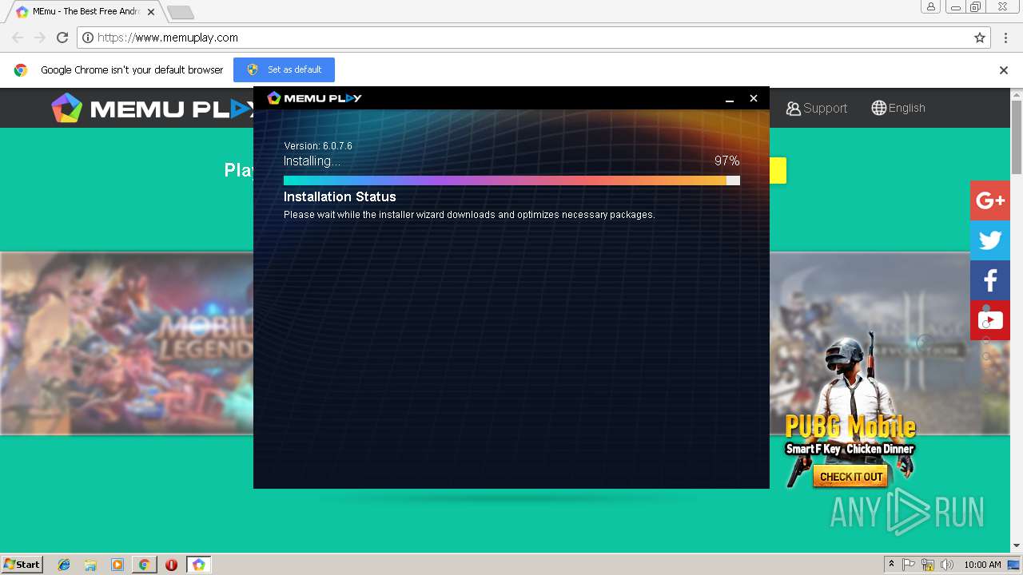Close the MEmu browser tab

click(151, 12)
